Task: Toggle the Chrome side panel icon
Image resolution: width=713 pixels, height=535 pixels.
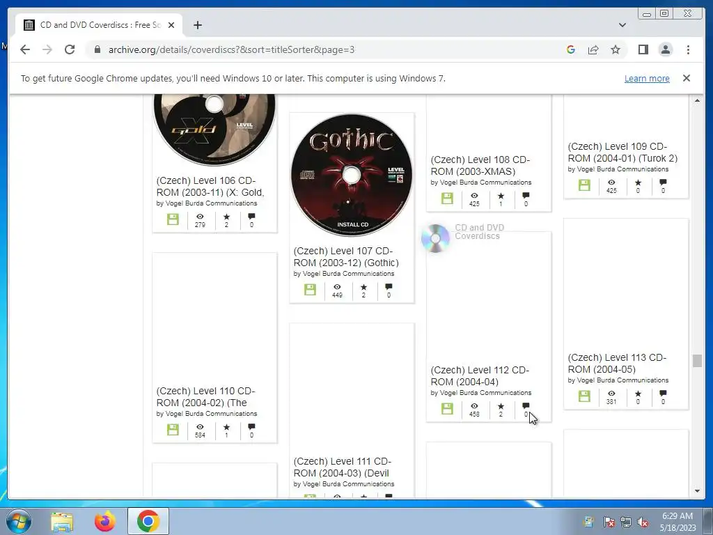Action: [x=643, y=49]
